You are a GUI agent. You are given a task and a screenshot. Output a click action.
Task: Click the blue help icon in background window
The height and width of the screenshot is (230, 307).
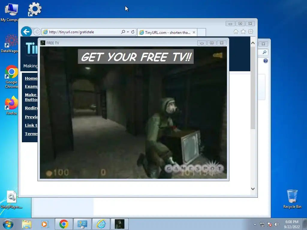(x=266, y=61)
